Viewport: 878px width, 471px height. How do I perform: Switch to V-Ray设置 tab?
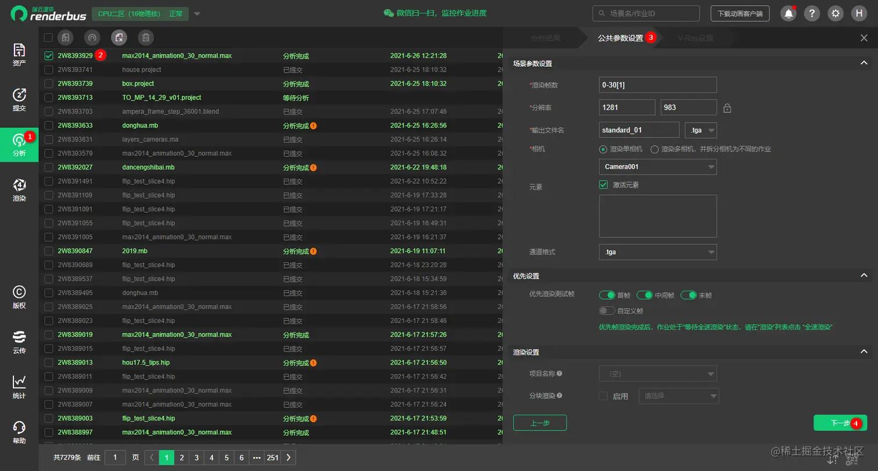coord(695,38)
